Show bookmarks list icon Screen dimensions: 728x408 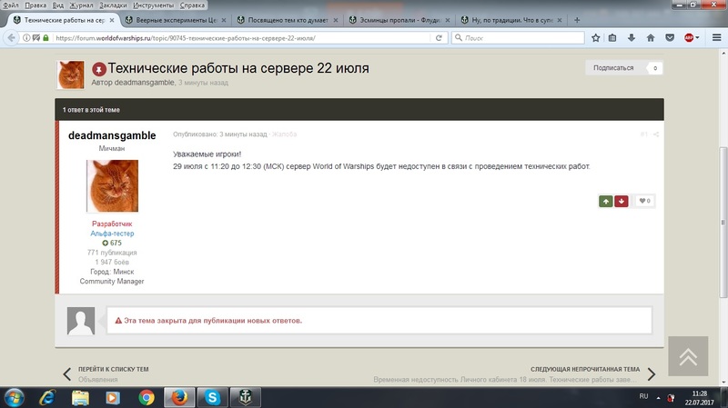(x=612, y=37)
